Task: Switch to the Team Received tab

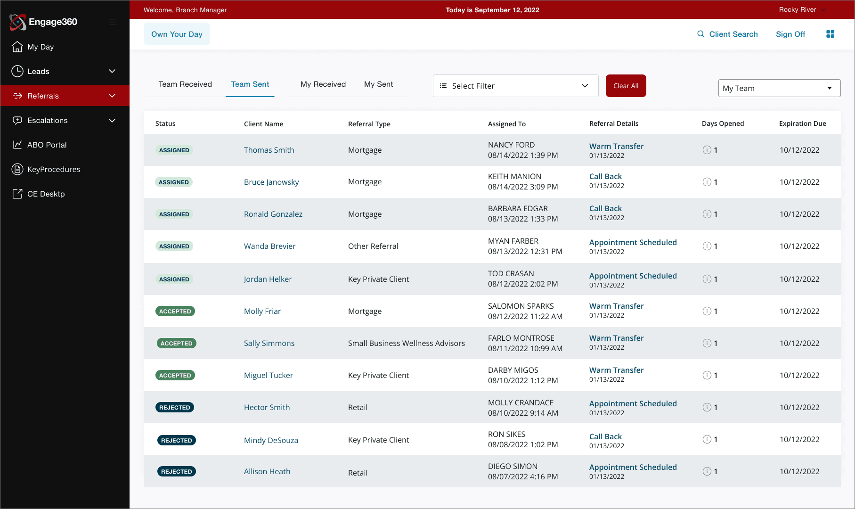Action: 185,84
